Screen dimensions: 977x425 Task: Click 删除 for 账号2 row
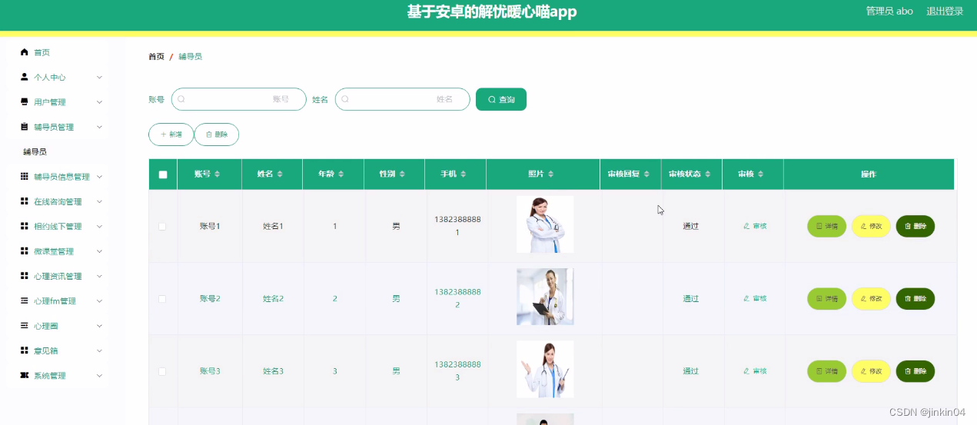(x=916, y=299)
